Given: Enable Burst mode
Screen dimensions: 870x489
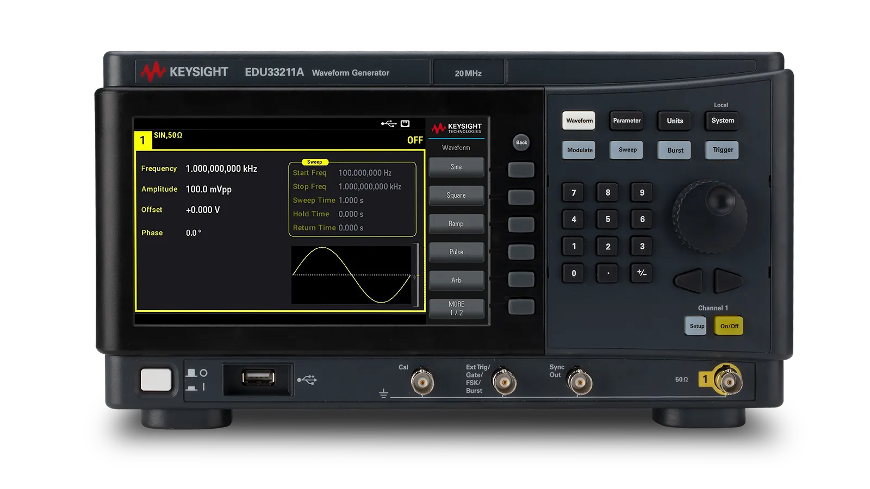Looking at the screenshot, I should point(674,150).
